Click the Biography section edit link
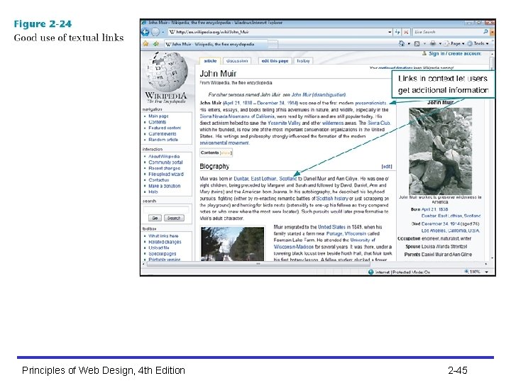 click(387, 167)
